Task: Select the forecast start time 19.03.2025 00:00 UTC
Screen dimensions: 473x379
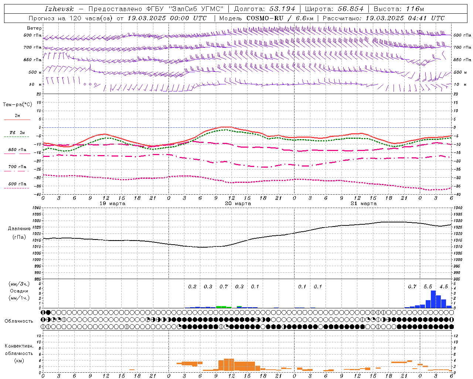Action: pos(167,18)
